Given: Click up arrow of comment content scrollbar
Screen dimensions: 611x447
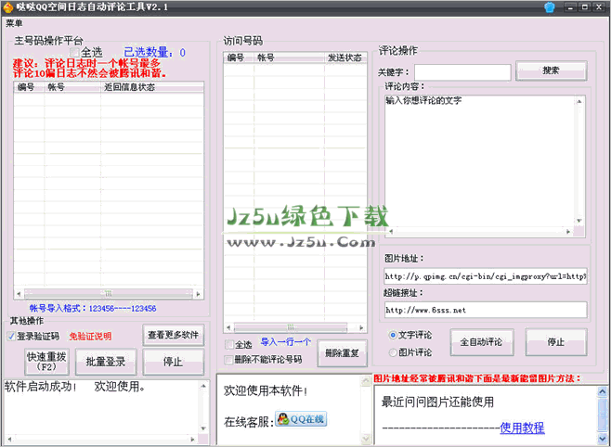Looking at the screenshot, I should (x=579, y=101).
